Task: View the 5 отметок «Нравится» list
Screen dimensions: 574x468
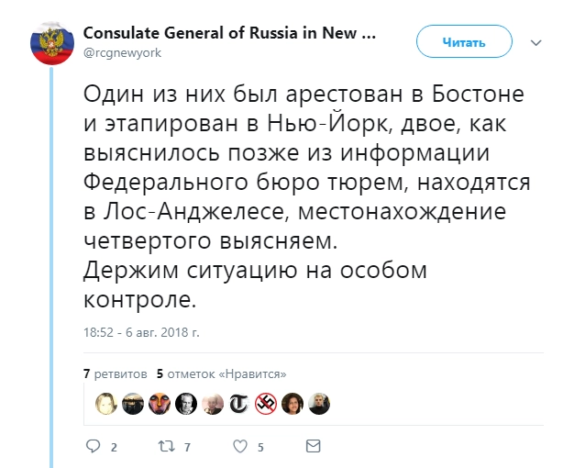Action: pos(222,373)
